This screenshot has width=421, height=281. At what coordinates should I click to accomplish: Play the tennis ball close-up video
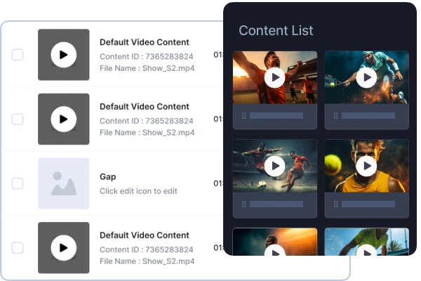pyautogui.click(x=366, y=166)
